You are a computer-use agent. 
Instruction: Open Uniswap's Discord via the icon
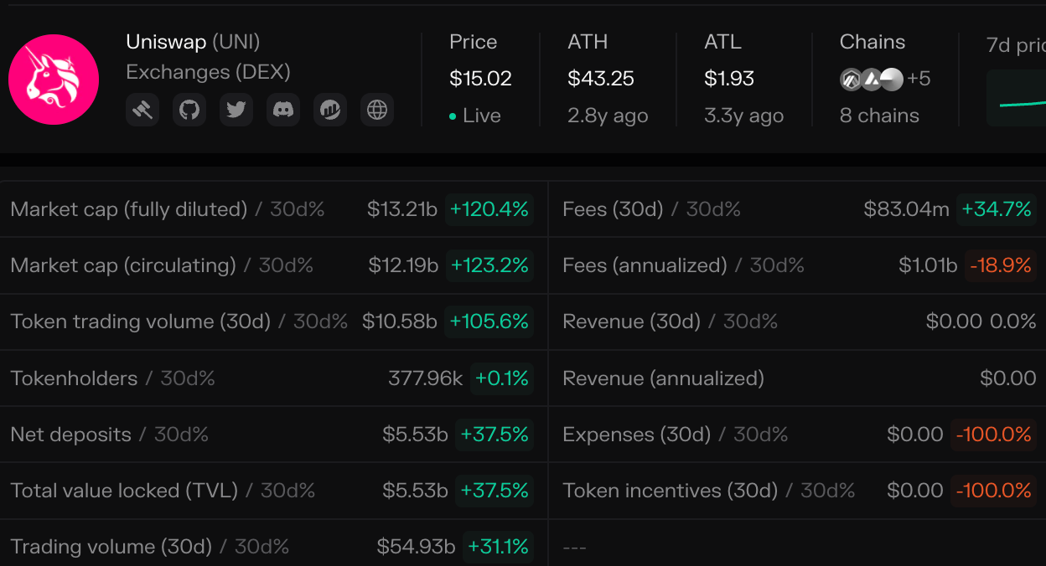pyautogui.click(x=282, y=109)
